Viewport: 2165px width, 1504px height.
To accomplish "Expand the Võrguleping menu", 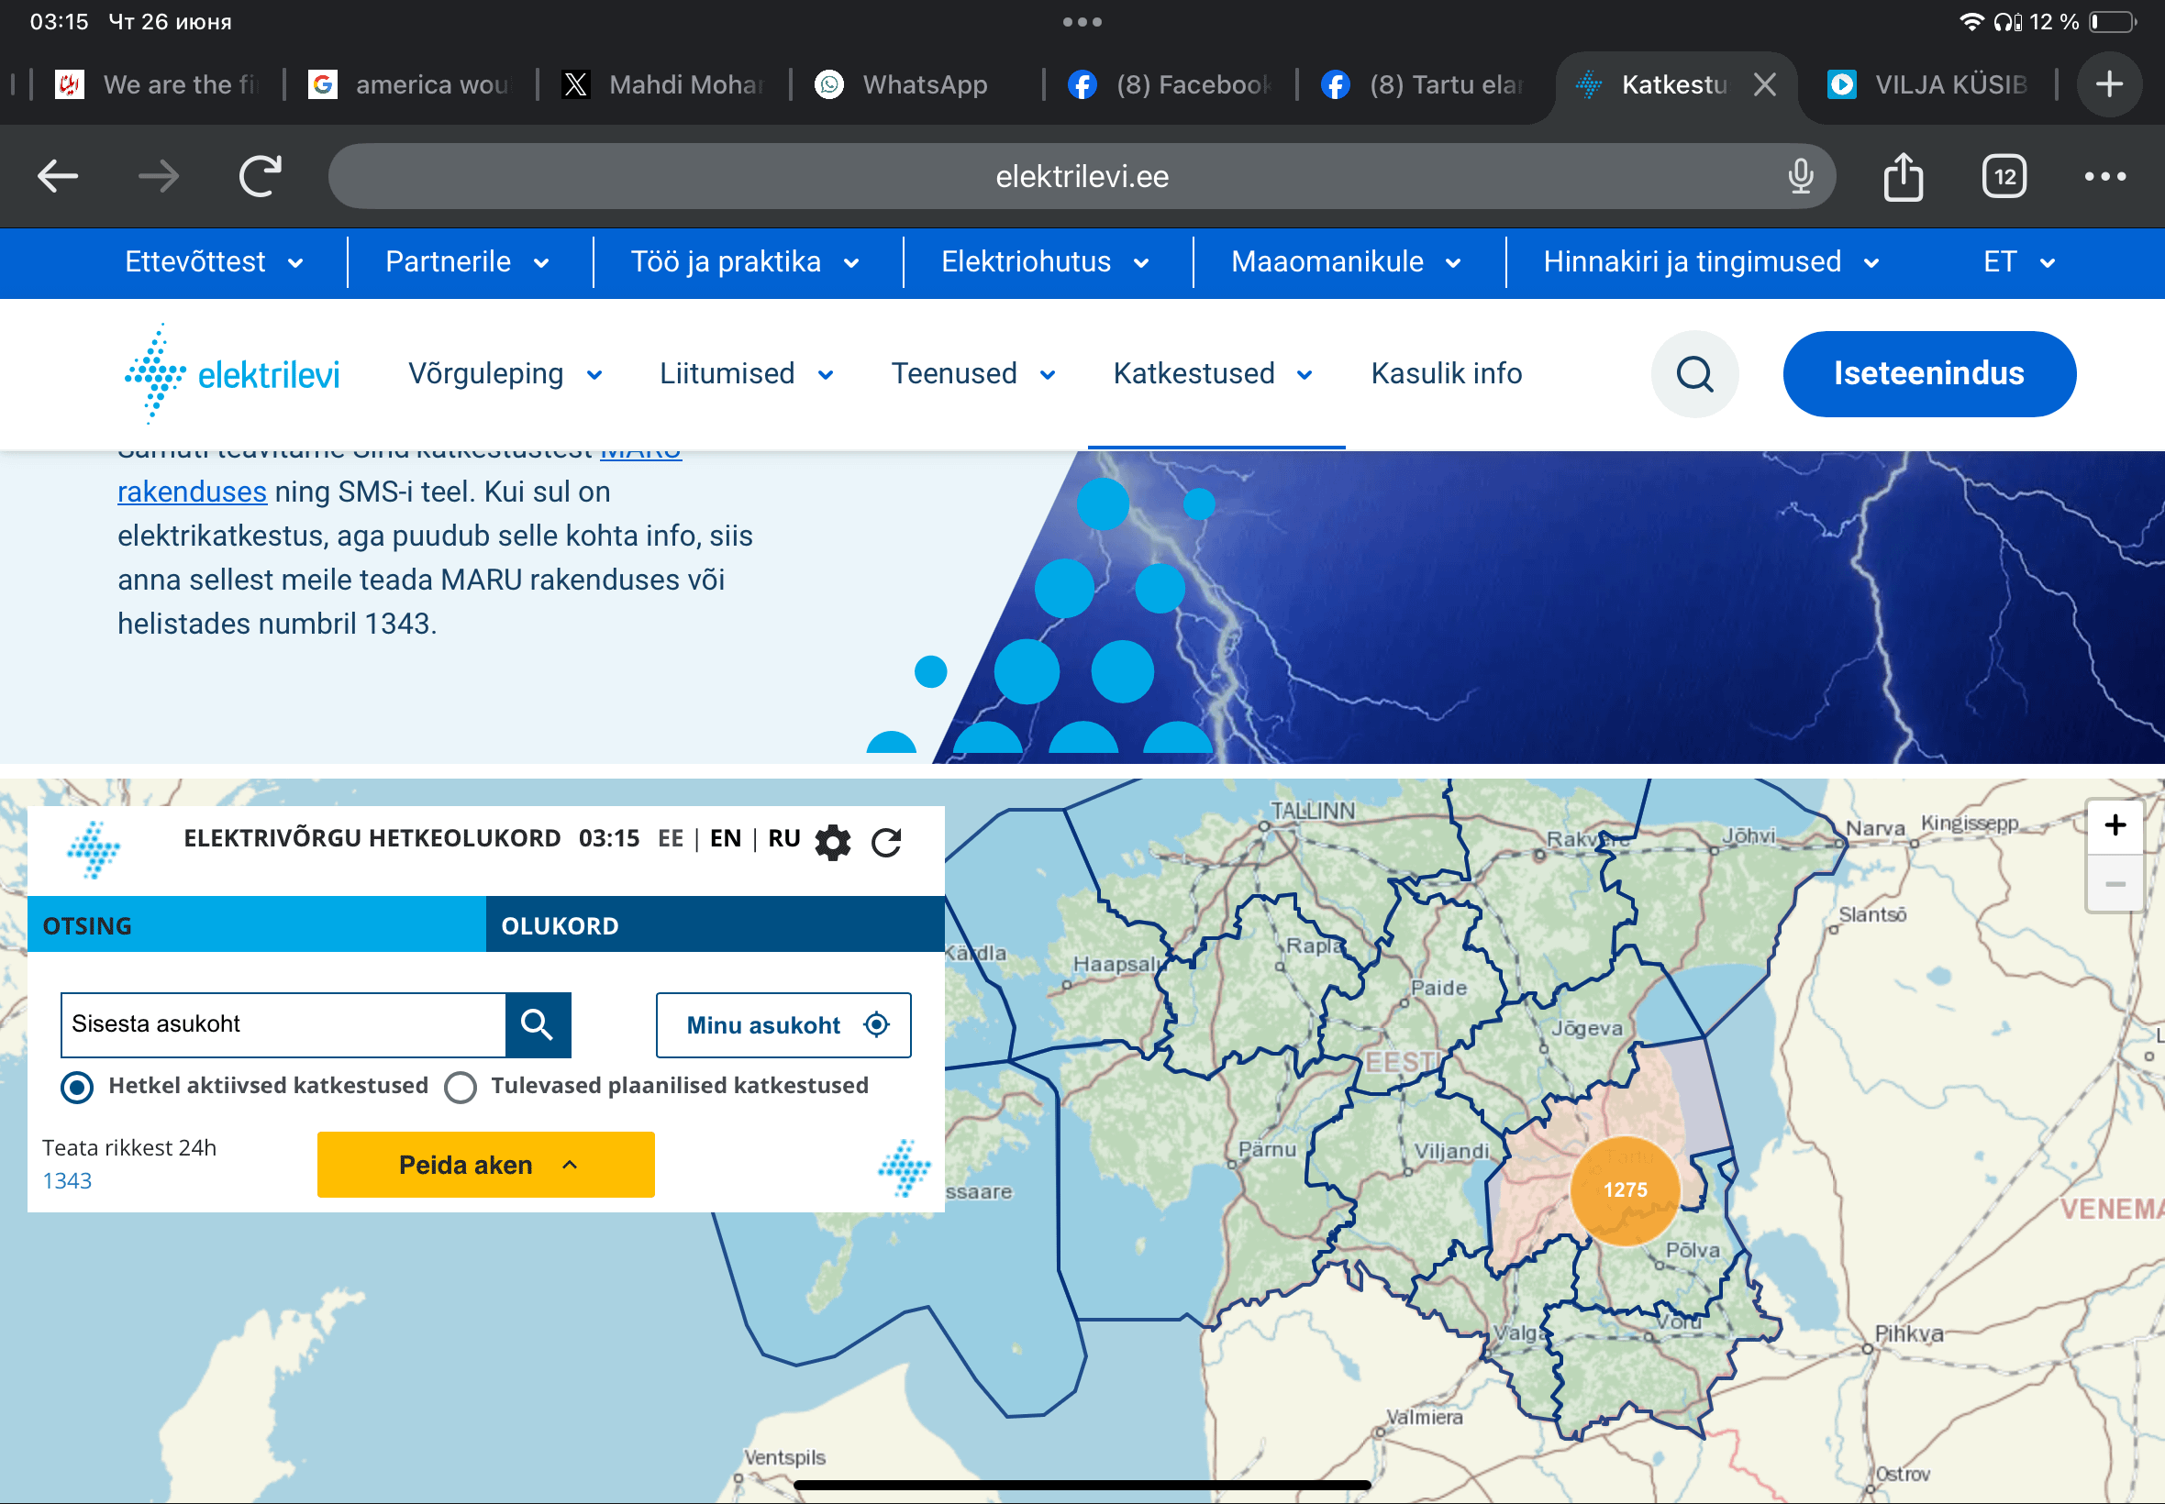I will (505, 374).
